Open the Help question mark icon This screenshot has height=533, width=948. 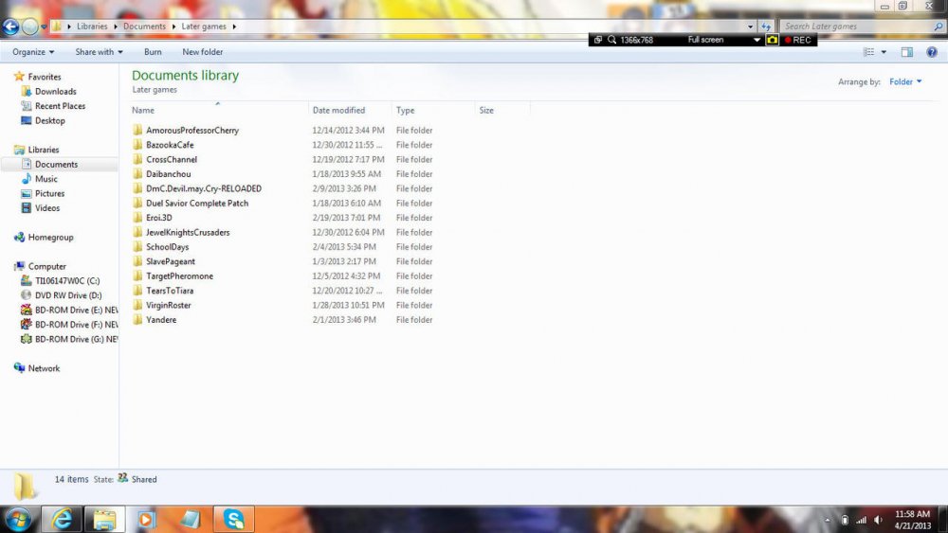[931, 52]
